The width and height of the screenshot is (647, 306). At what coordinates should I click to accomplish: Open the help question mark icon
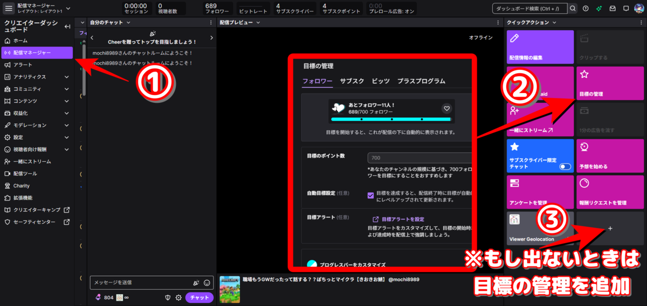tap(587, 8)
